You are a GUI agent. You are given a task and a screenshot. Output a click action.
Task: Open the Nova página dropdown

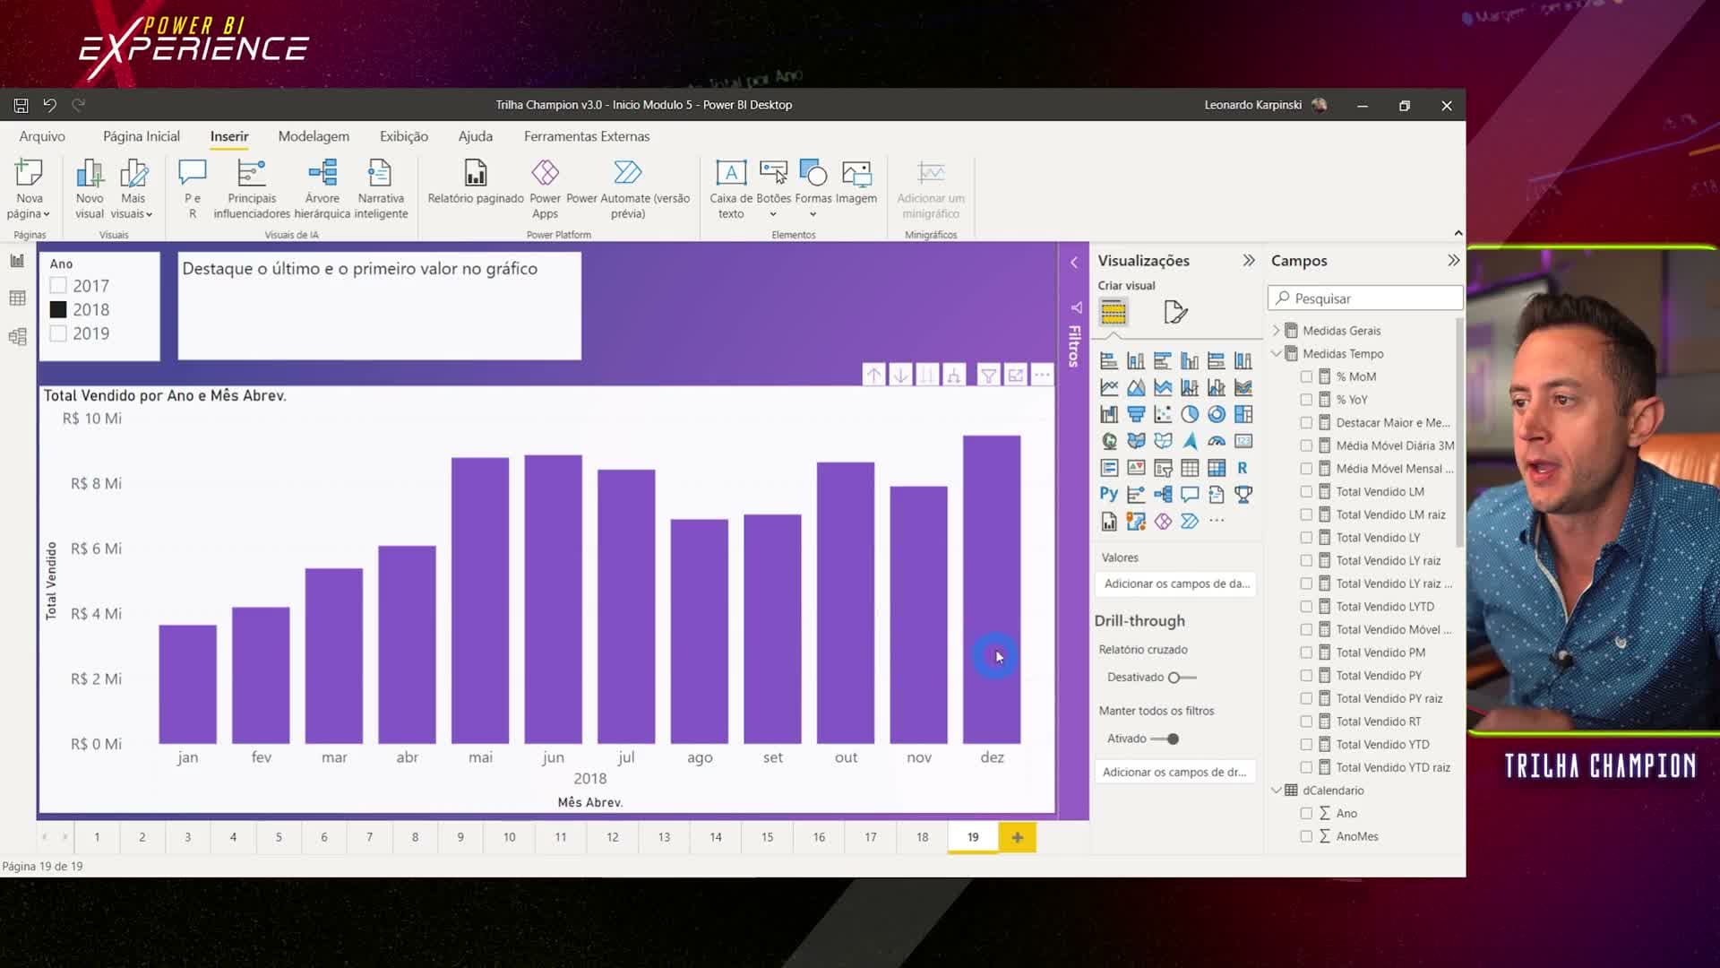click(x=29, y=190)
